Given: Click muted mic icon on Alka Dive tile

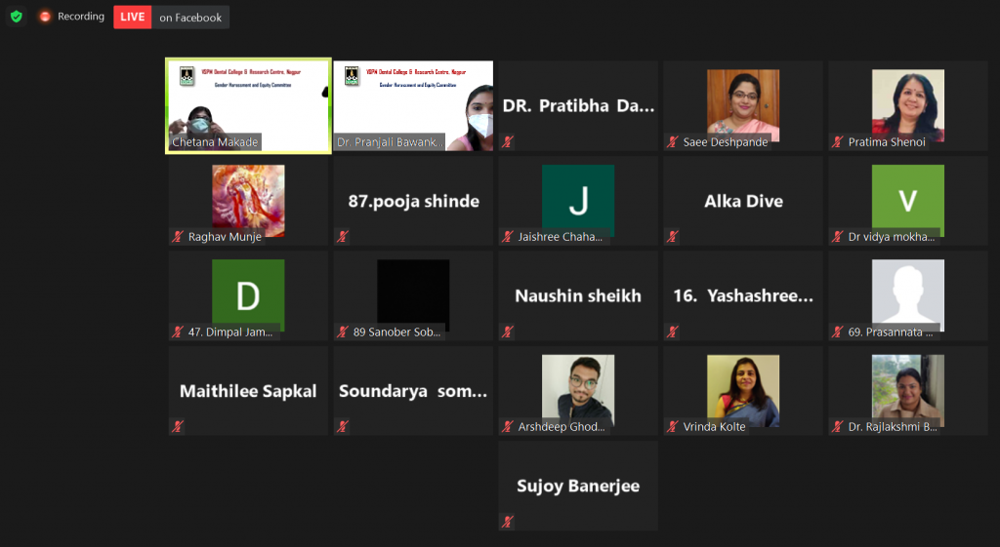Looking at the screenshot, I should 672,237.
